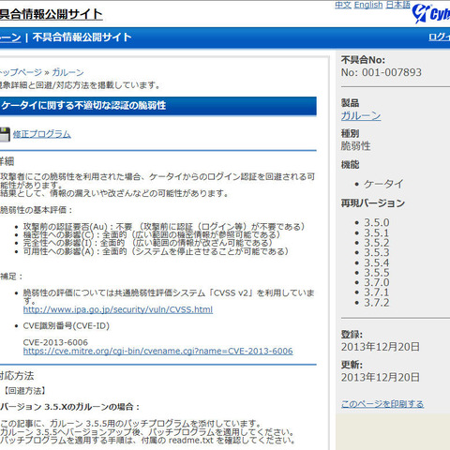Open the 不具合情報公開サイト header title link

(x=52, y=14)
